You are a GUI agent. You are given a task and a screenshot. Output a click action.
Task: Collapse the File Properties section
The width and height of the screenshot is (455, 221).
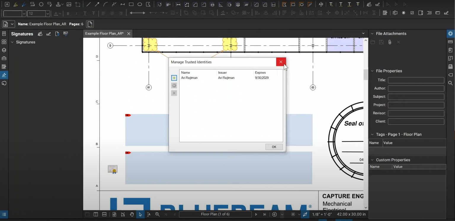(x=372, y=71)
